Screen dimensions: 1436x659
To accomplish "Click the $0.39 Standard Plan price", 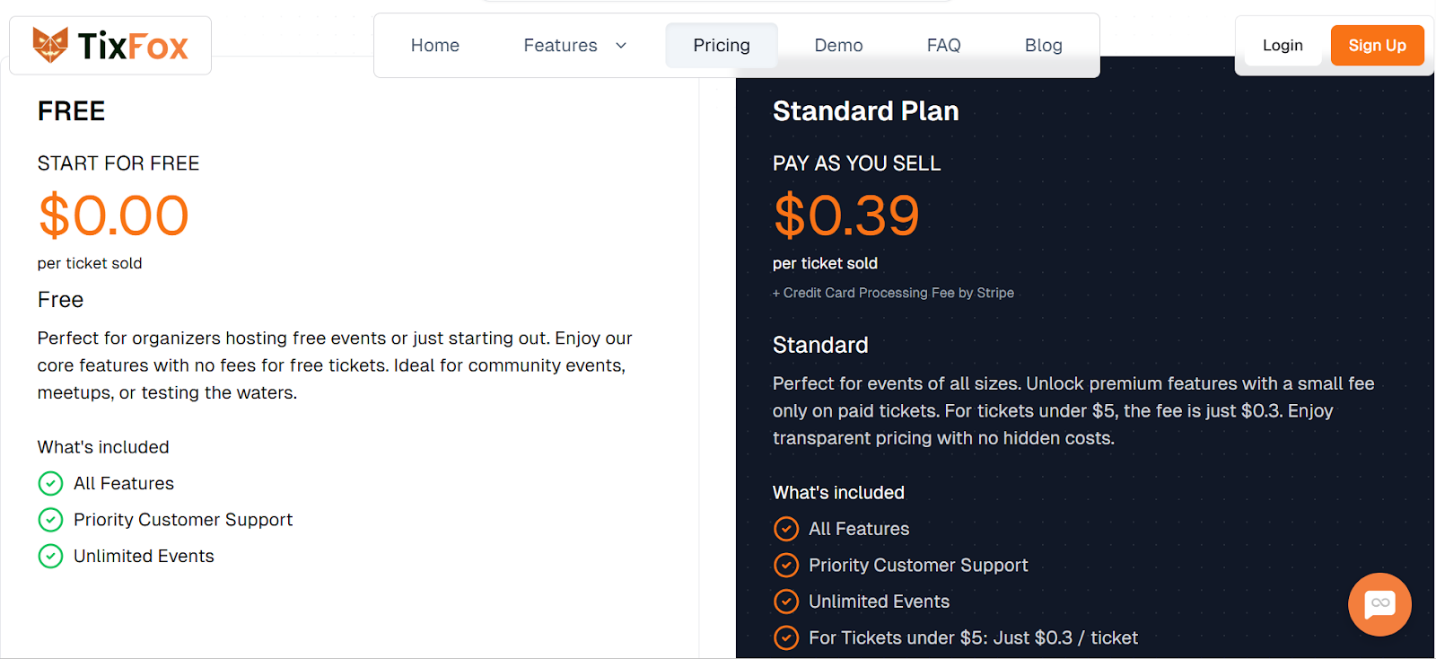I will (846, 215).
